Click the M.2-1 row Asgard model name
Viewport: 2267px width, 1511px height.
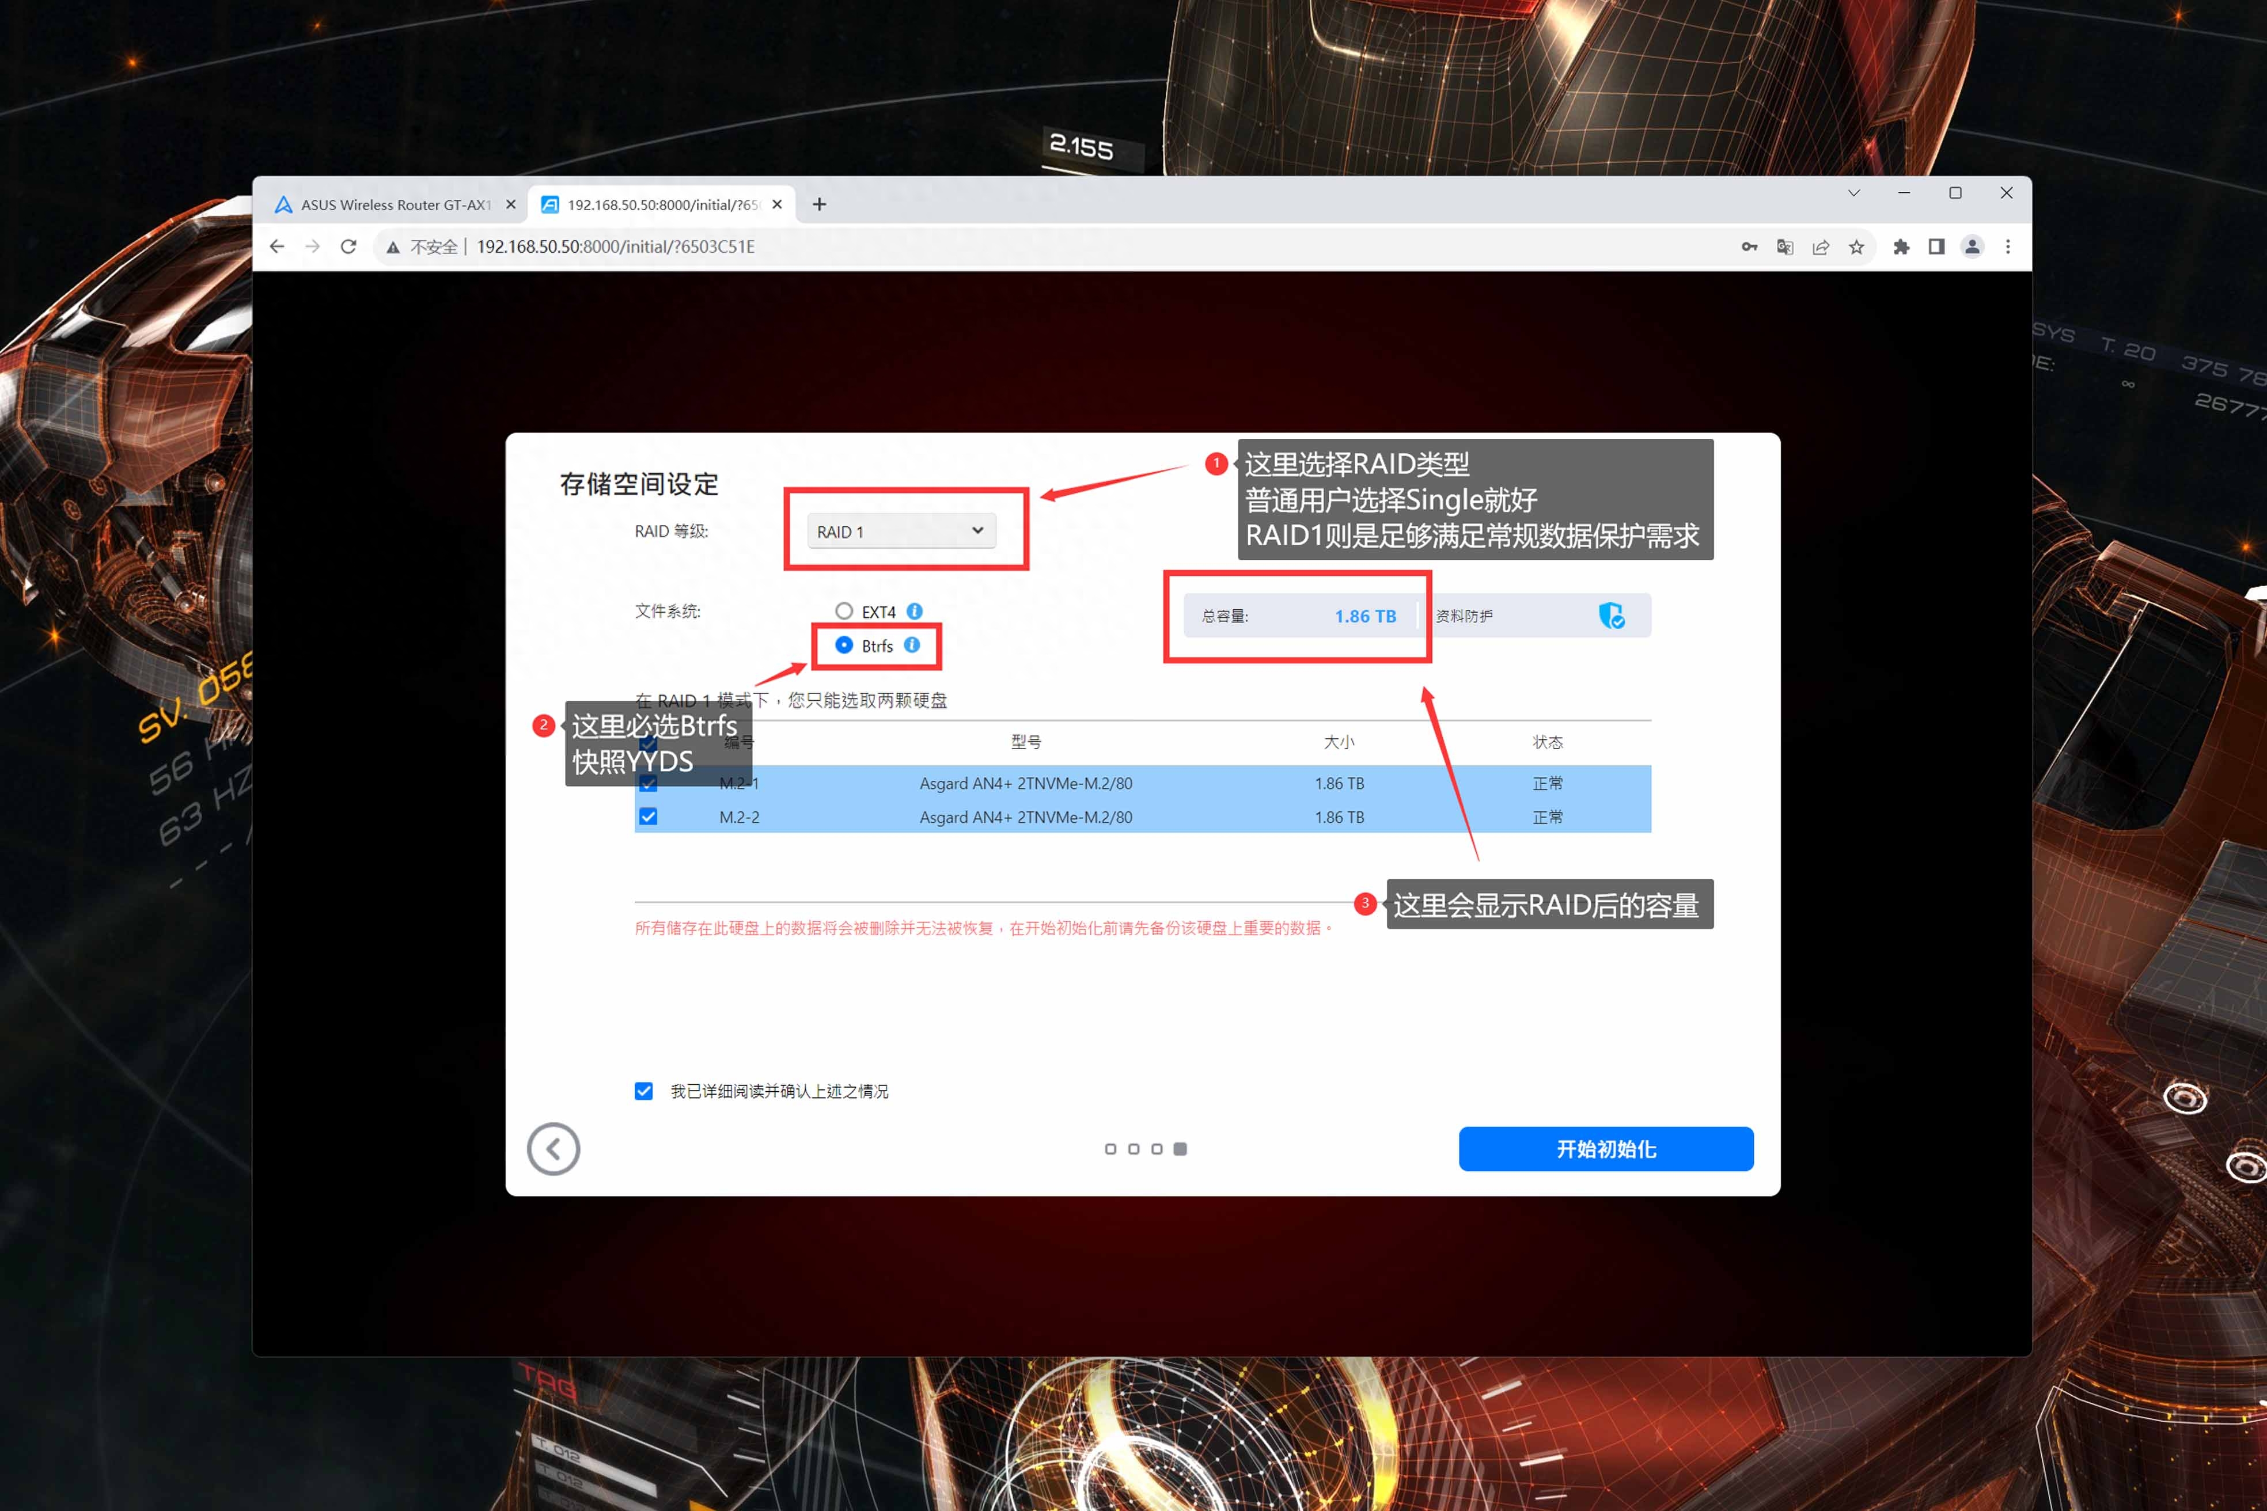pyautogui.click(x=1026, y=784)
